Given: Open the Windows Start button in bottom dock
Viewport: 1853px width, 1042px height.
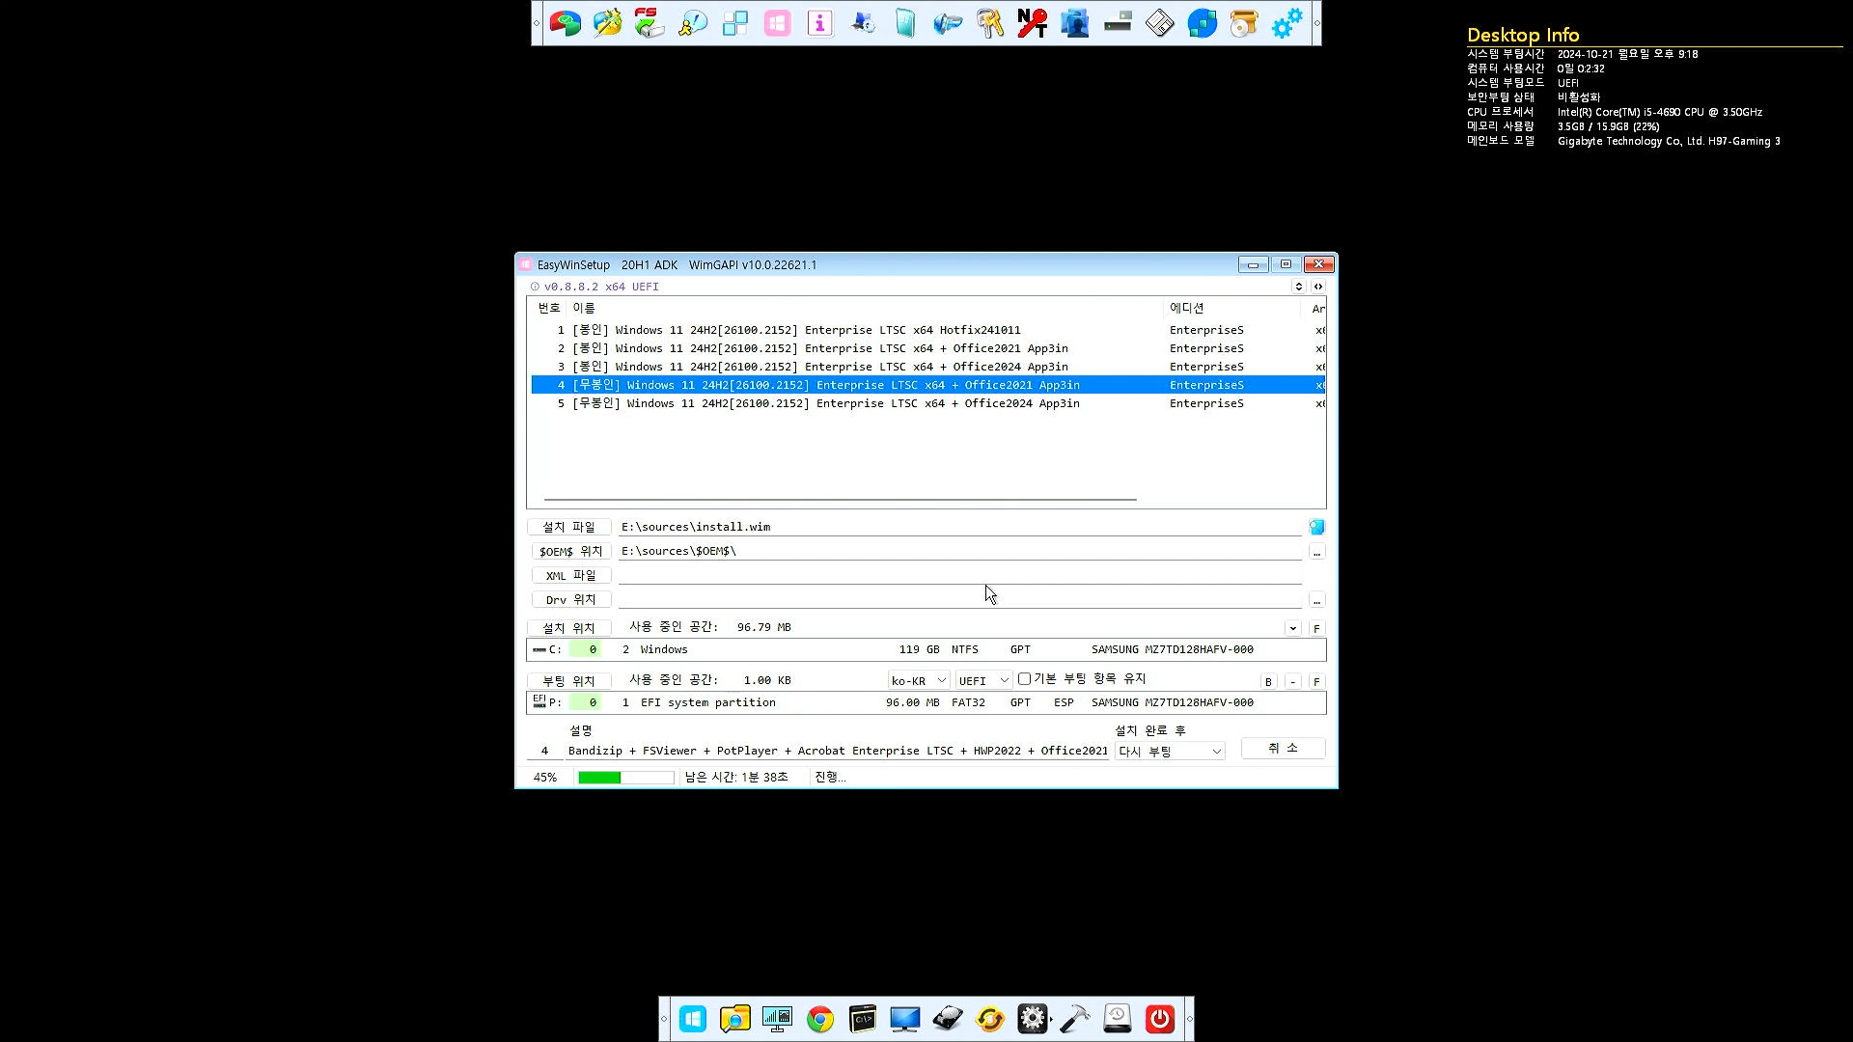Looking at the screenshot, I should 693,1019.
